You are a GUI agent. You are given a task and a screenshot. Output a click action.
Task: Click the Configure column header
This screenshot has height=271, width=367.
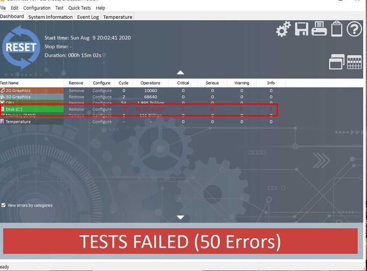click(102, 83)
